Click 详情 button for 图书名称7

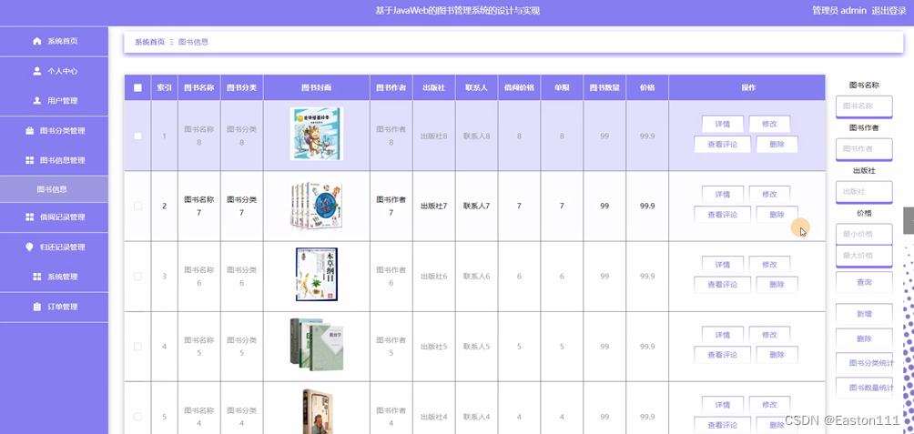722,194
